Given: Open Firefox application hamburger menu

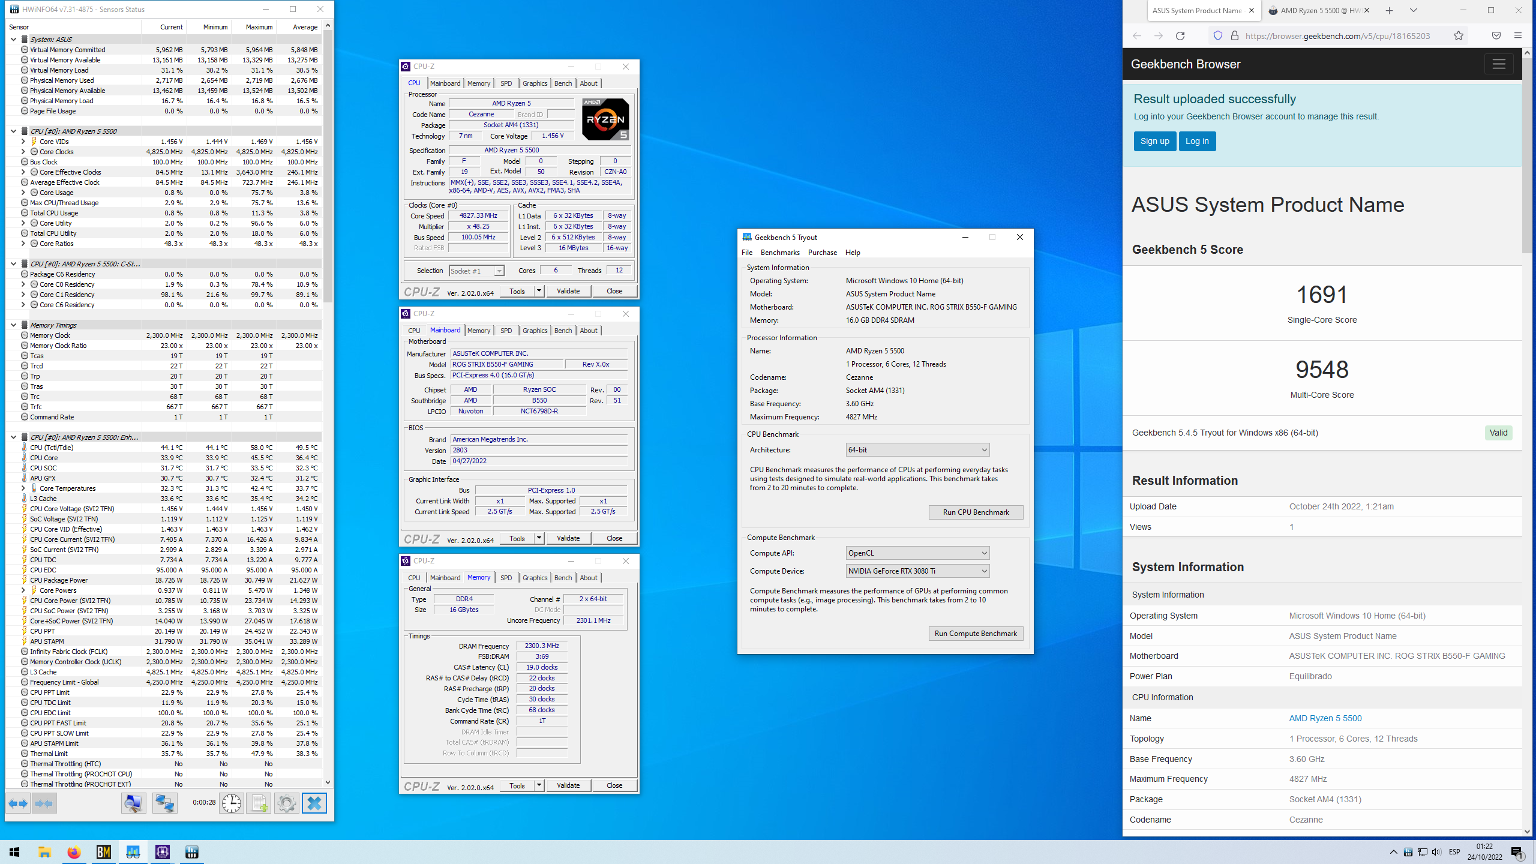Looking at the screenshot, I should tap(1518, 36).
